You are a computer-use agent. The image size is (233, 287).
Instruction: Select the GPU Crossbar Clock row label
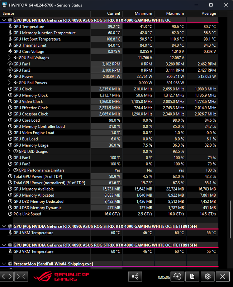point(31,114)
